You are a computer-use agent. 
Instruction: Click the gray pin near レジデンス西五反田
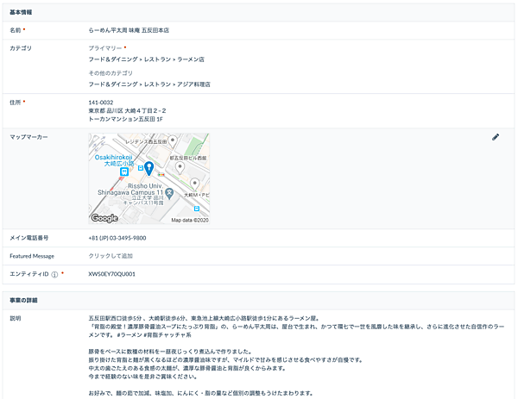tap(169, 138)
